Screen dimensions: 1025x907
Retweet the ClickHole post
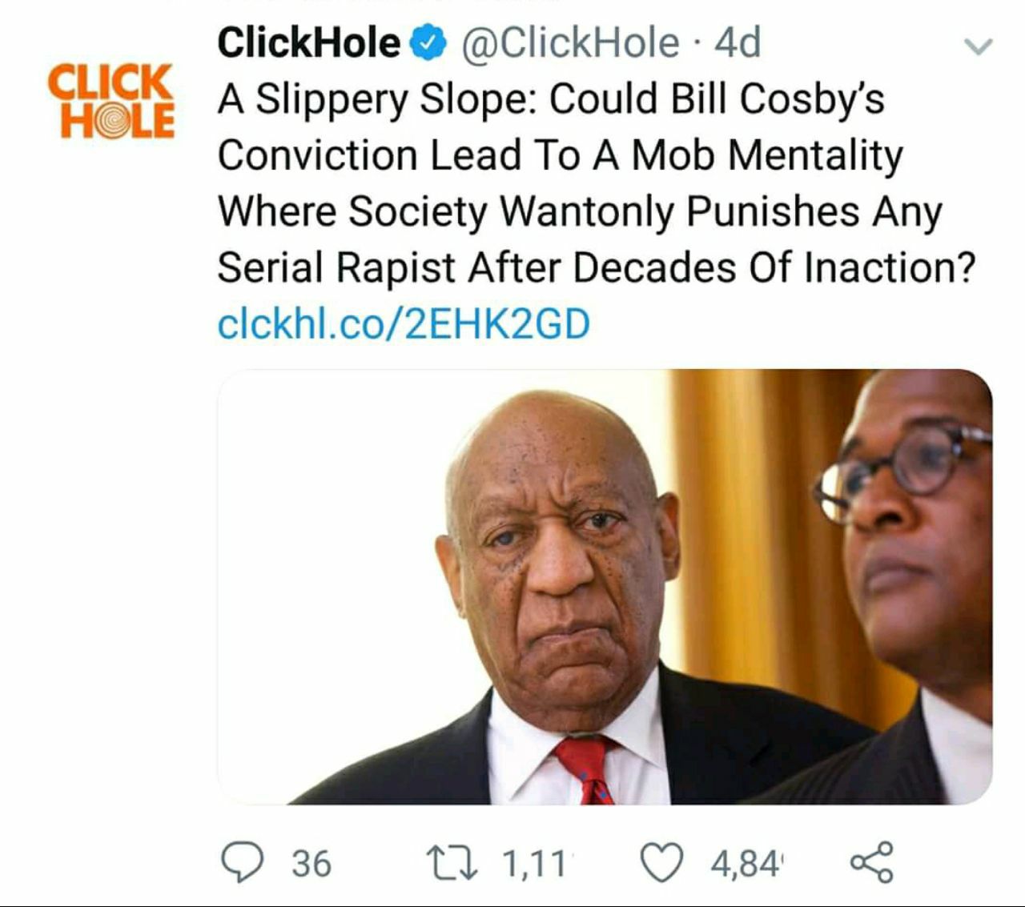point(452,863)
